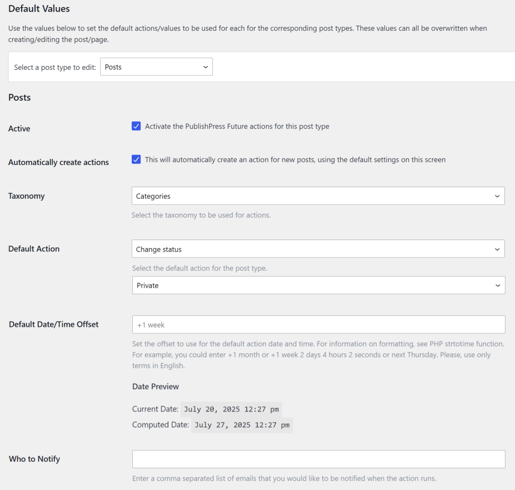Screen dimensions: 515x490
Task: Select the Current Date value text
Action: [231, 409]
